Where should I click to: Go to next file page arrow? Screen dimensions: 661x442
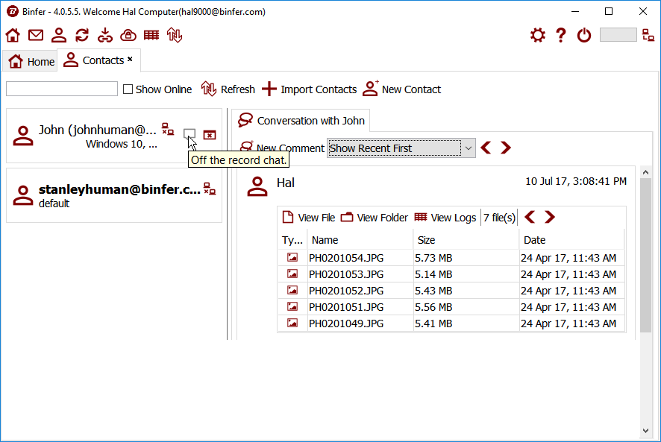tap(549, 217)
